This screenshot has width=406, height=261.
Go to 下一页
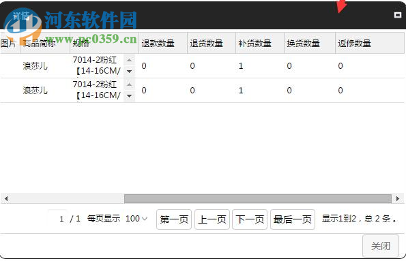(250, 219)
